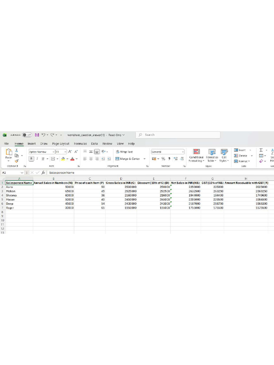Decrease decimal places
Screen dimensions: 274x365
[182, 159]
